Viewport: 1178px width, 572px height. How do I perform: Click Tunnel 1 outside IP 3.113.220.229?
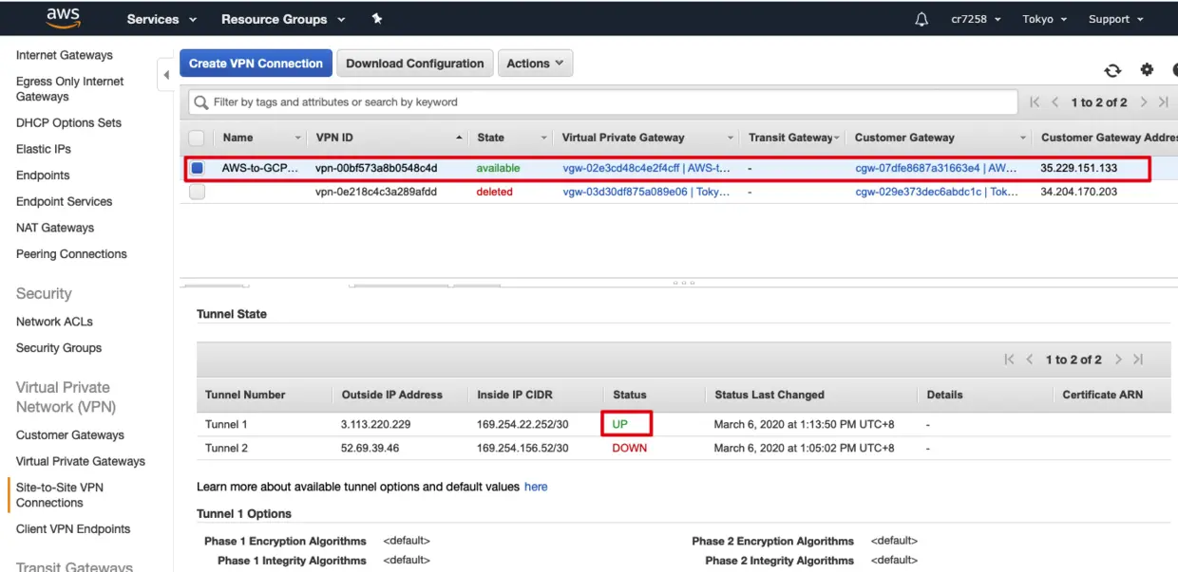[x=376, y=424]
